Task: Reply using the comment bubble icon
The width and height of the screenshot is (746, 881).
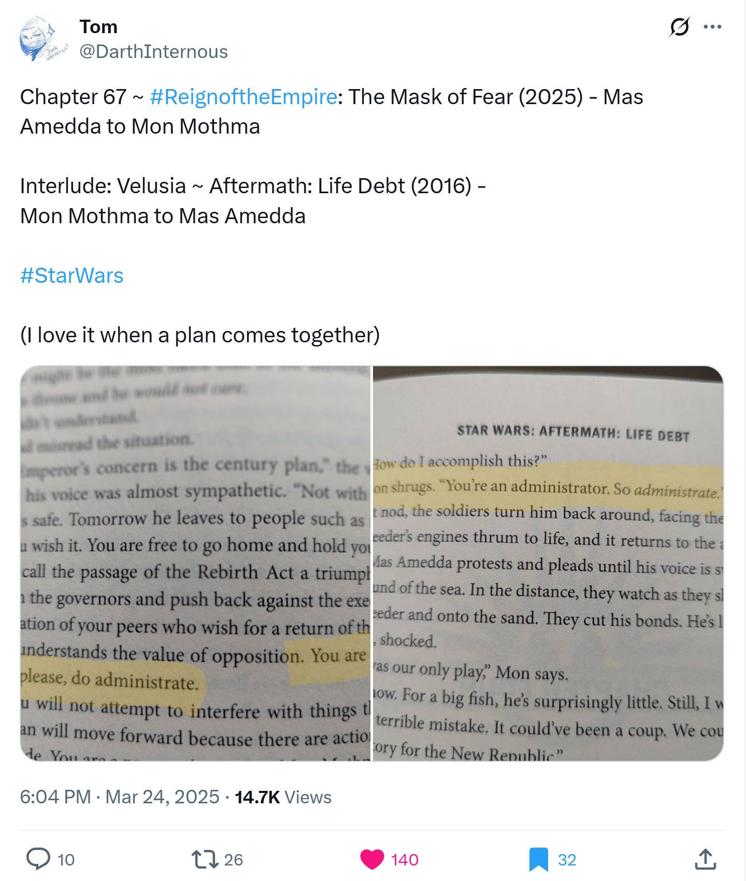Action: click(38, 859)
